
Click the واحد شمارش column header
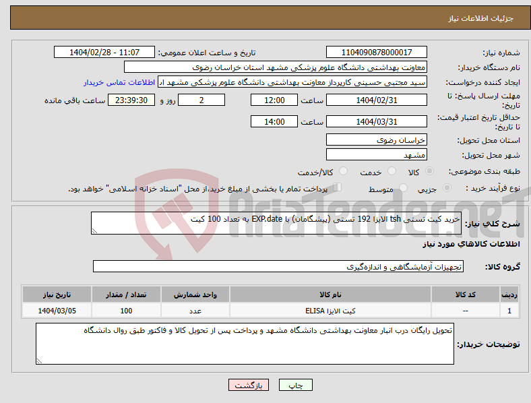(195, 294)
